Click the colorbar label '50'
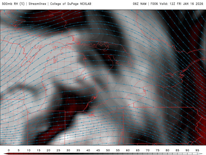Screen dimensions: 206x155 tap(108, 150)
